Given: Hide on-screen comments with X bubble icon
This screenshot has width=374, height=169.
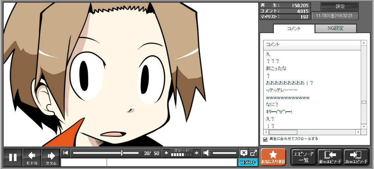Looking at the screenshot, I should click(x=244, y=153).
